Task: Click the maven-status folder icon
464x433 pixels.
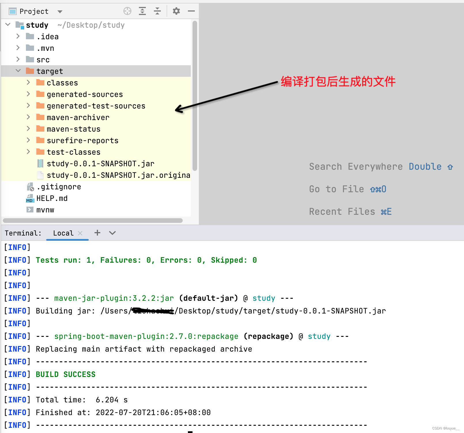Action: pos(40,129)
